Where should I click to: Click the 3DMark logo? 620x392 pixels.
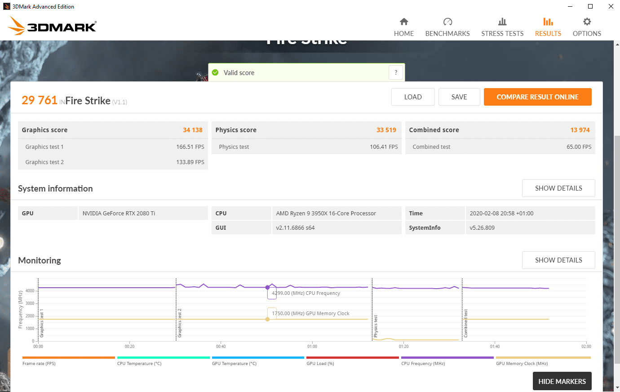click(x=52, y=26)
